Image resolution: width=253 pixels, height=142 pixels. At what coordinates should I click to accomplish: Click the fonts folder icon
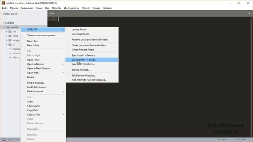[x=10, y=36]
